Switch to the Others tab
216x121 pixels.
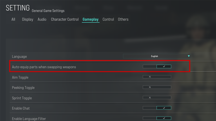pos(123,19)
